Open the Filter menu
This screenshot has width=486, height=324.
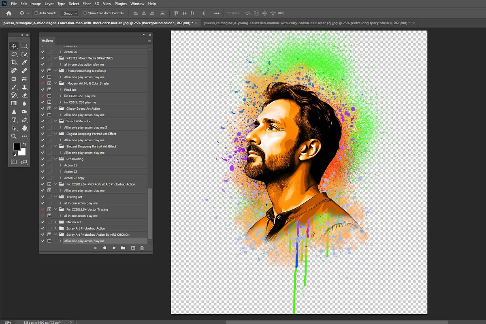click(87, 4)
